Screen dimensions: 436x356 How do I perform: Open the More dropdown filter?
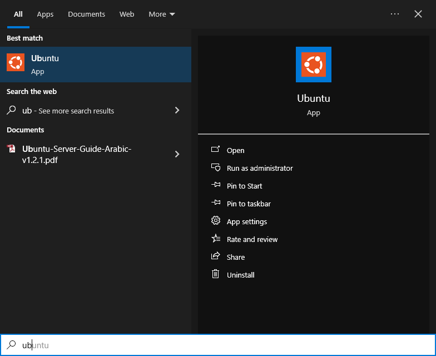pyautogui.click(x=162, y=14)
